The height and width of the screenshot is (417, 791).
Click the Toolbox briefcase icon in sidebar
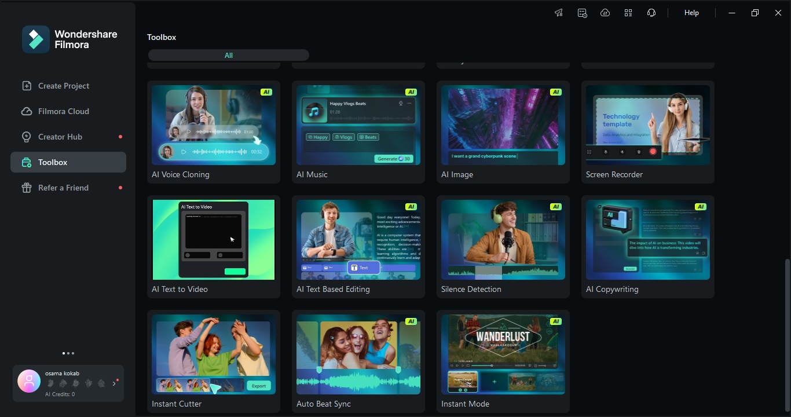coord(27,162)
